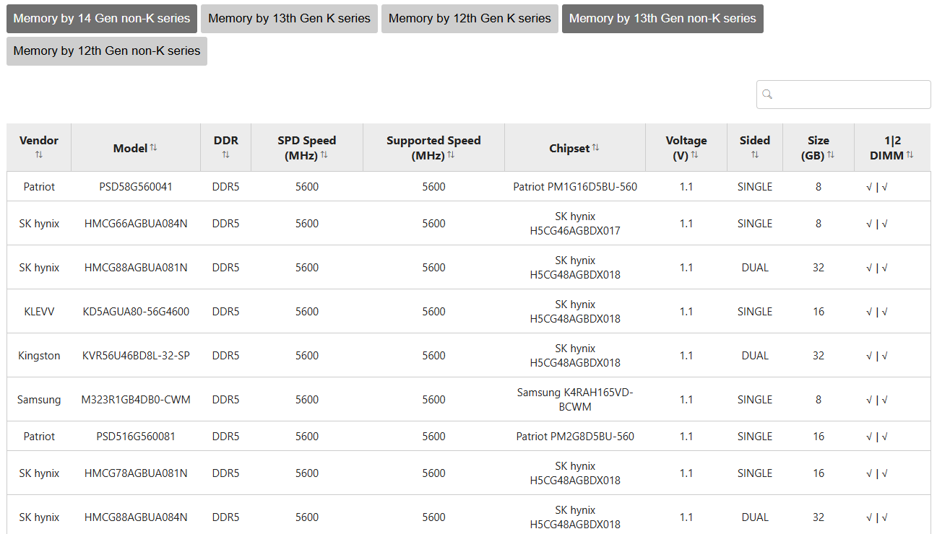Image resolution: width=937 pixels, height=534 pixels.
Task: Click DDR5 in the Samsung row
Action: (225, 400)
